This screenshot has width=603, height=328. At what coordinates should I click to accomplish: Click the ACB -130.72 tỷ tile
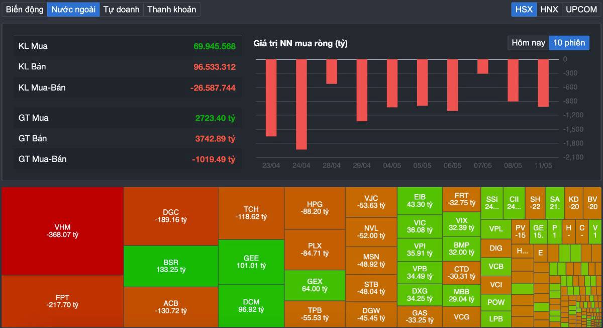pos(171,307)
